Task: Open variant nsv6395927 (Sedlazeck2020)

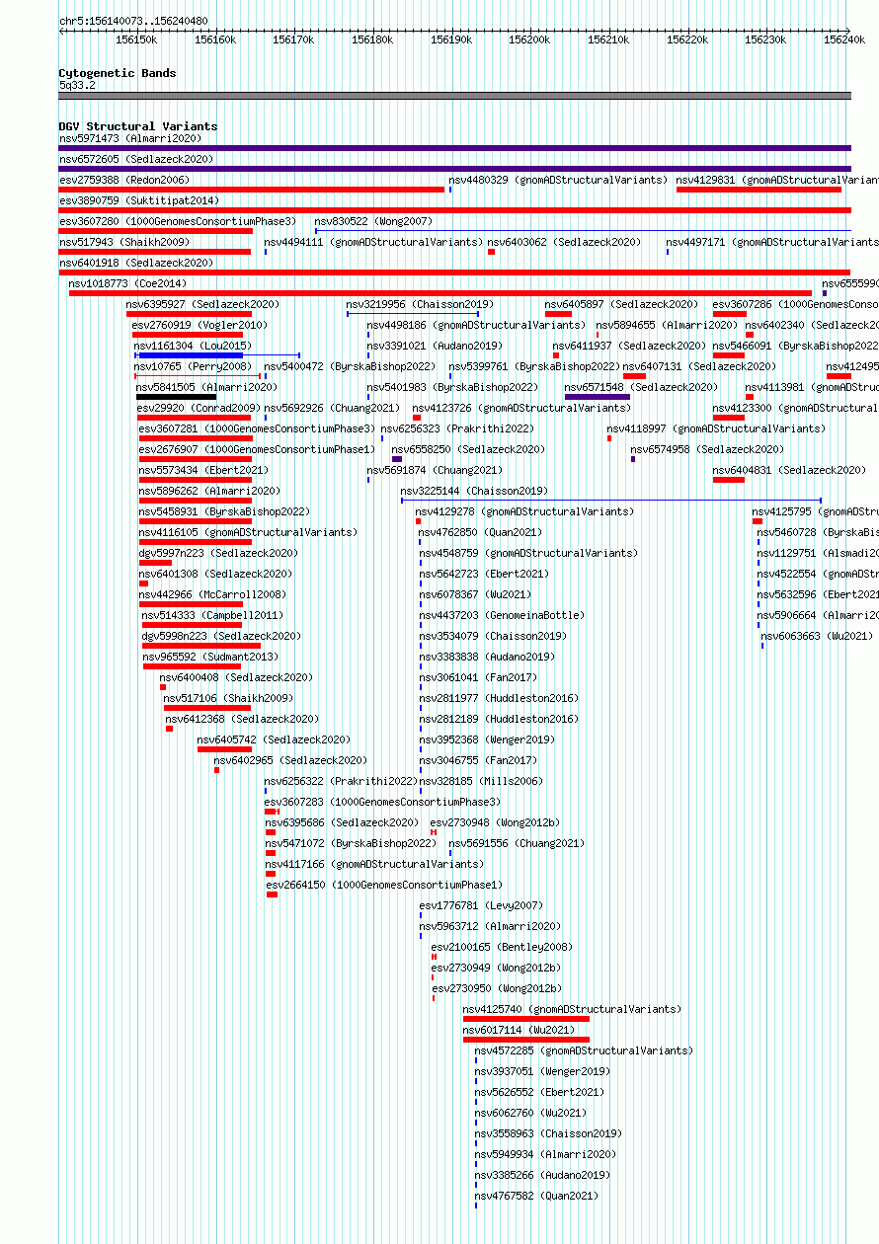Action: 202,304
